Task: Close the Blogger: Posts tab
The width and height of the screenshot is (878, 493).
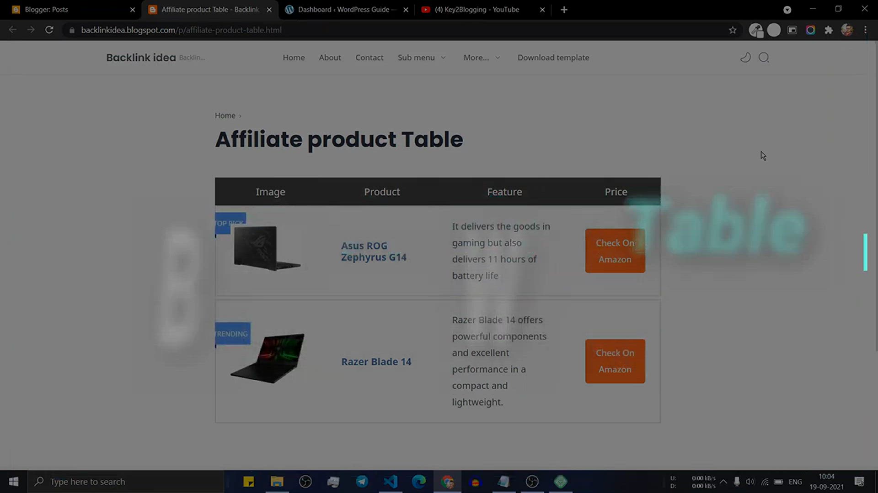Action: click(132, 10)
